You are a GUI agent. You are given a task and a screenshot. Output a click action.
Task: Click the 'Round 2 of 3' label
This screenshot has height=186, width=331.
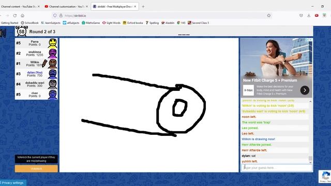pos(42,32)
